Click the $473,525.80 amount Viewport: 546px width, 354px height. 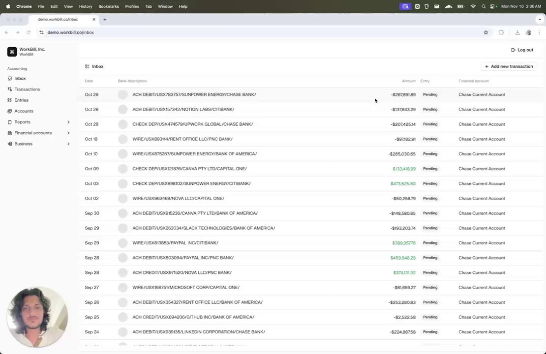click(x=403, y=183)
